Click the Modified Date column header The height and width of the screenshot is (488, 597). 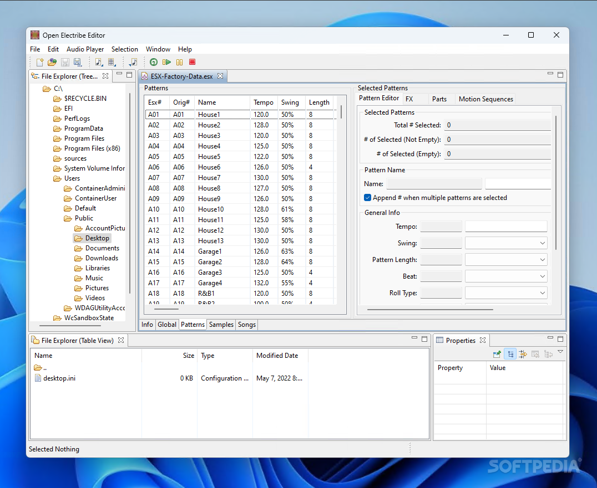click(x=280, y=356)
